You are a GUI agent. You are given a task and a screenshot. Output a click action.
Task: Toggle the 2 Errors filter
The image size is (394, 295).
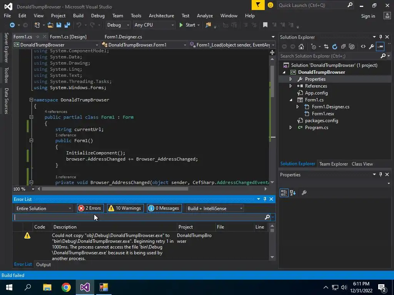(90, 208)
